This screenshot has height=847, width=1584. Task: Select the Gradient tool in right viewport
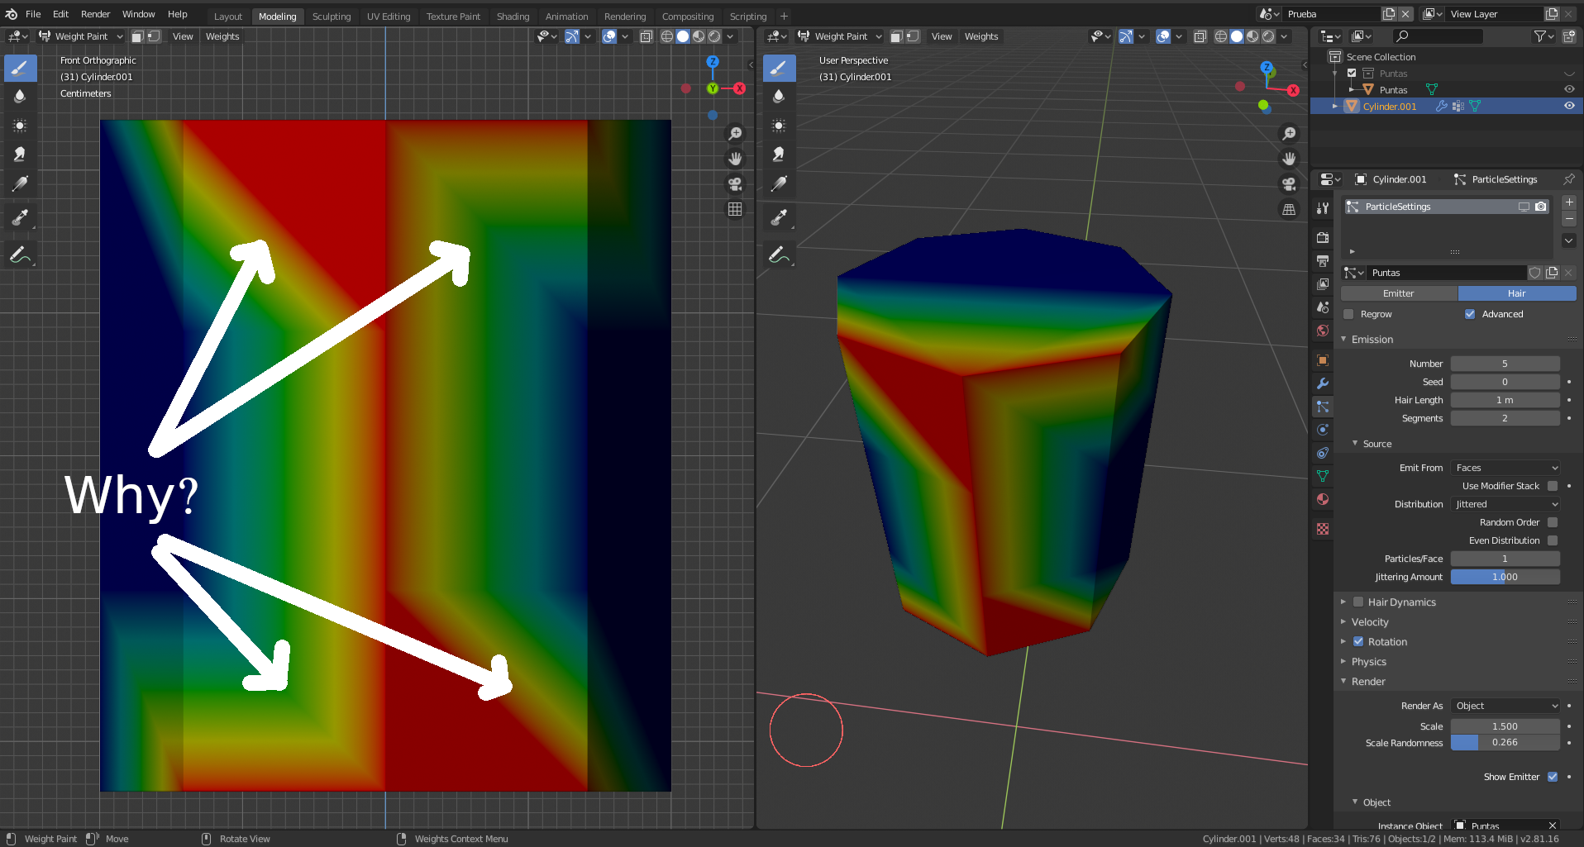(779, 183)
